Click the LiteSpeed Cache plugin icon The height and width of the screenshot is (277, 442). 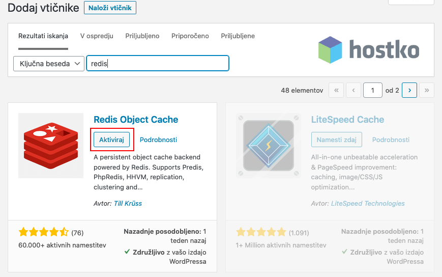pyautogui.click(x=268, y=145)
